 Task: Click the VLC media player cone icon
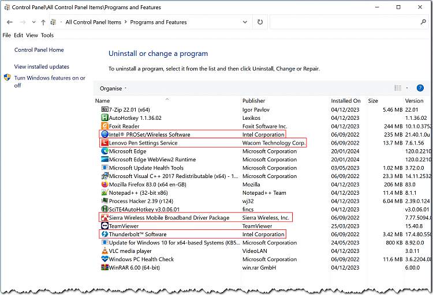coord(104,251)
